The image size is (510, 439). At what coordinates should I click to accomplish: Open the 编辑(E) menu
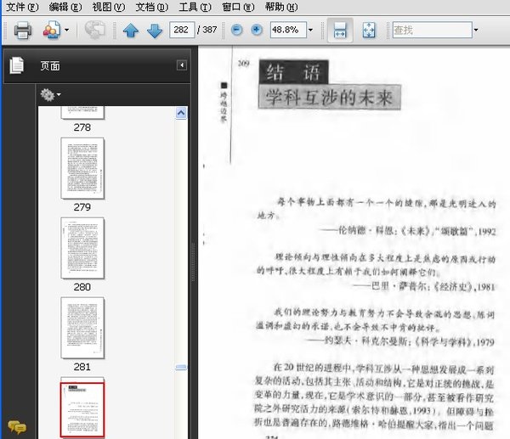pos(65,7)
